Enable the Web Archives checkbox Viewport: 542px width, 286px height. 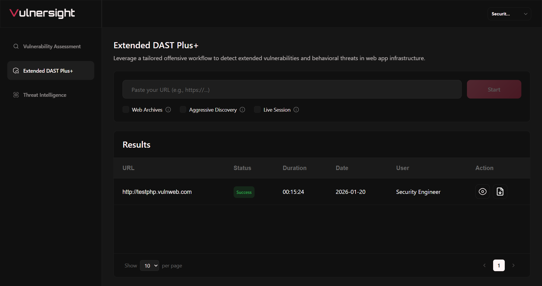pos(126,110)
